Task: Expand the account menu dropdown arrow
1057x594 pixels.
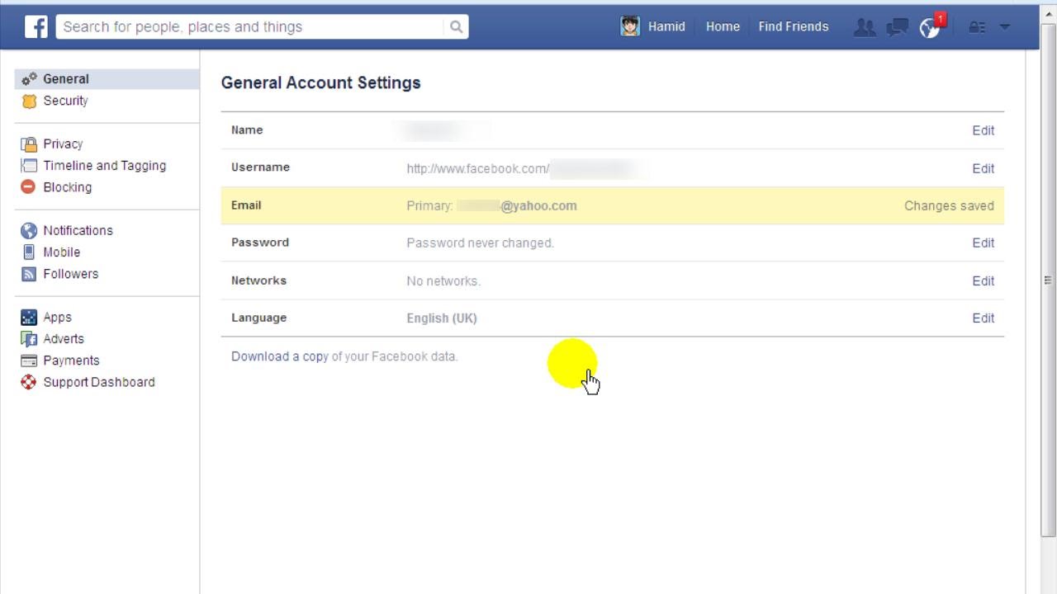Action: coord(1005,27)
